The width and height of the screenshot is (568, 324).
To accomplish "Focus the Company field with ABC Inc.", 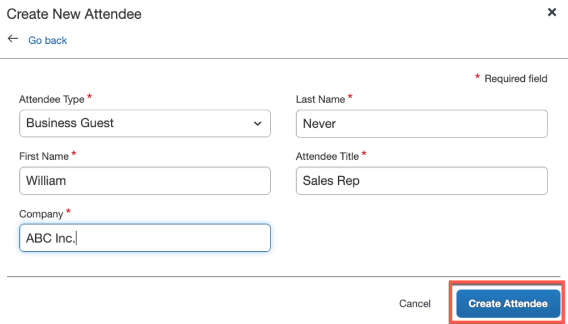I will [145, 238].
